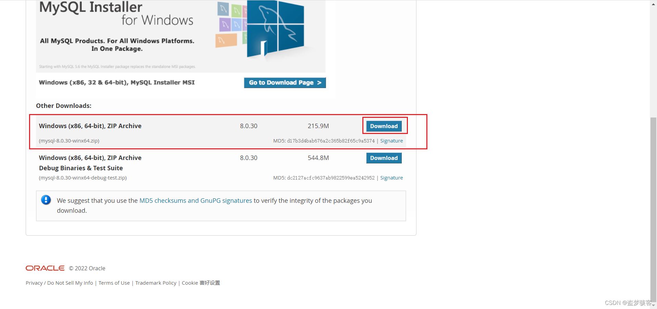The width and height of the screenshot is (657, 309).
Task: Click Debug Binaries & Test Suite label
Action: (81, 168)
